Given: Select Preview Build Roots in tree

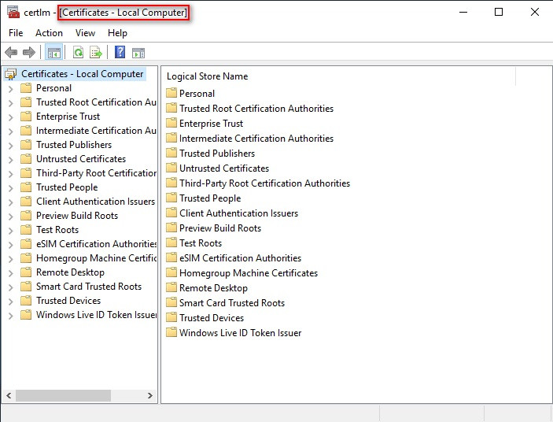Looking at the screenshot, I should 77,215.
